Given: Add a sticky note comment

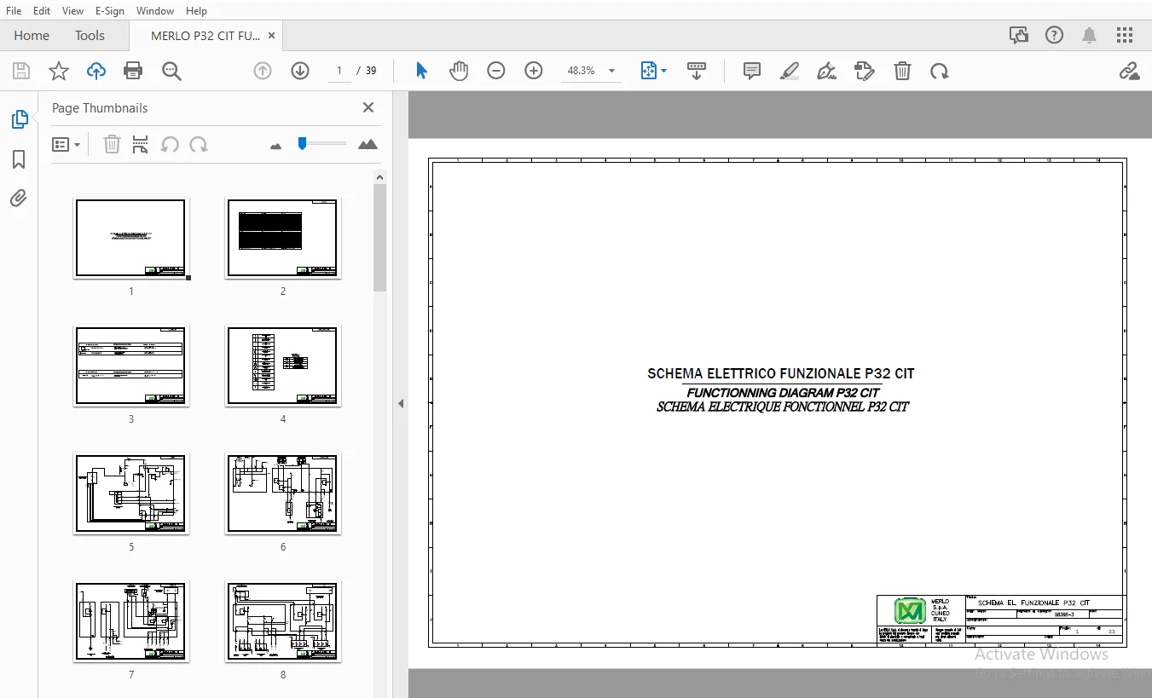Looking at the screenshot, I should point(751,71).
